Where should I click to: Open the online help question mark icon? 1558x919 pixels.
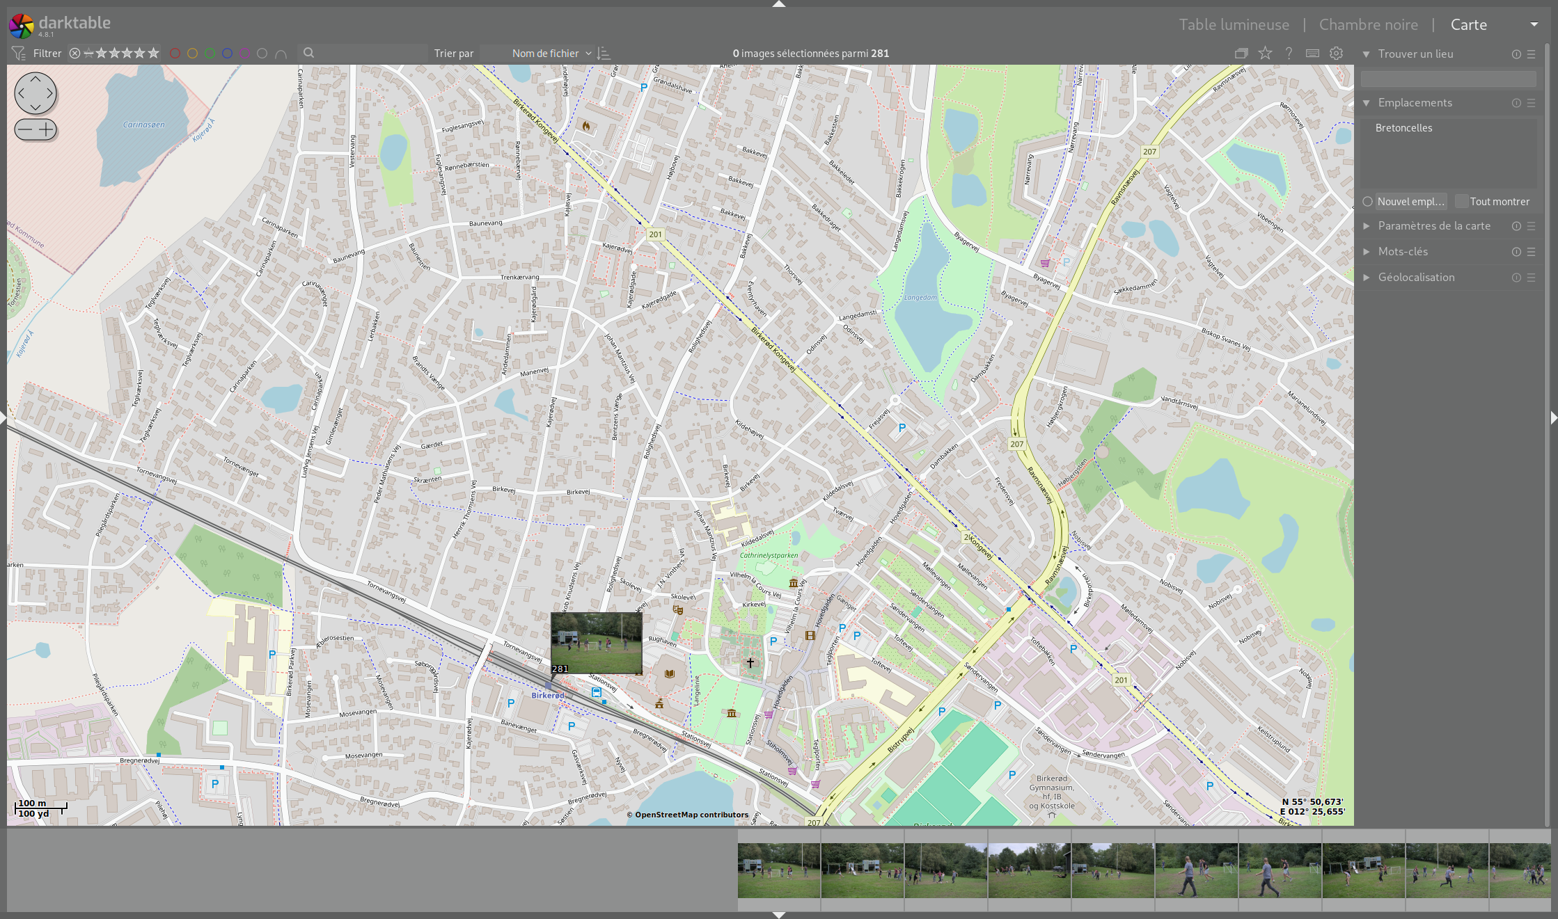coord(1289,53)
